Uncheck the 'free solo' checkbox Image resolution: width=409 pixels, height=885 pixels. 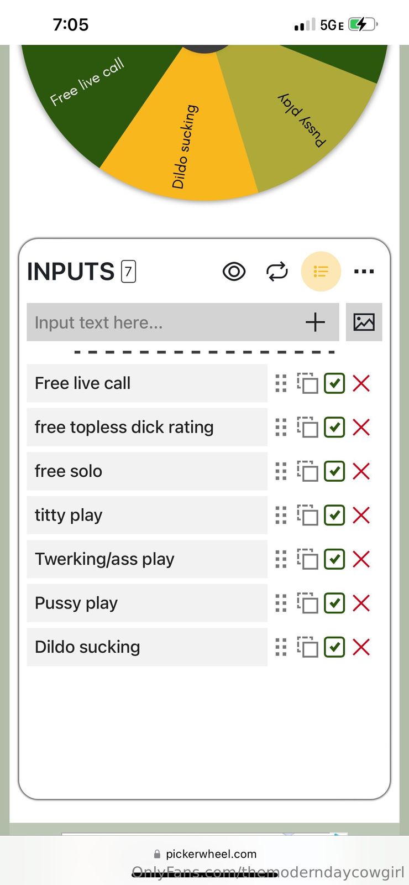[x=334, y=471]
